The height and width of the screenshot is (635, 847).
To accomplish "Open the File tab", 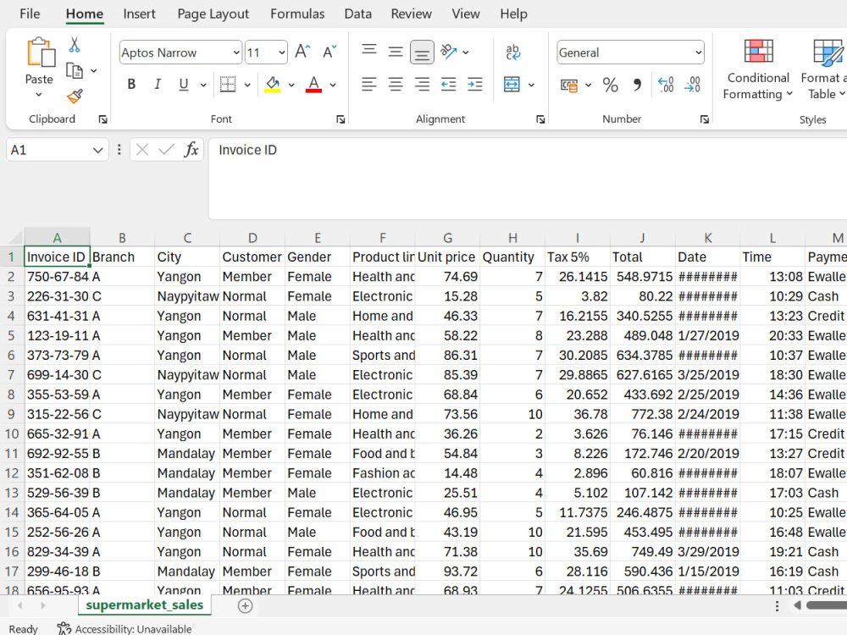I will click(x=30, y=14).
